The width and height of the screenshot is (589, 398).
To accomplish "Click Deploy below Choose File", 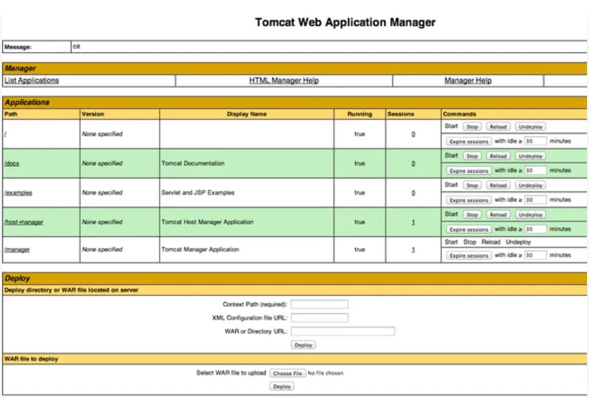I will click(x=282, y=387).
